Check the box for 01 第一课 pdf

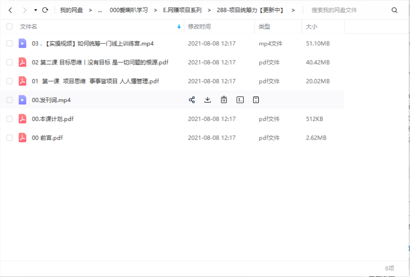coord(9,81)
